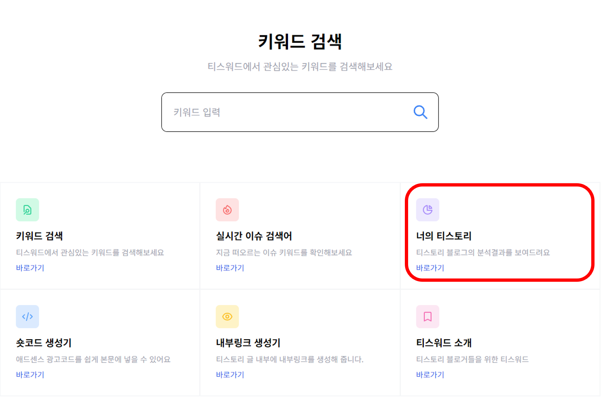This screenshot has height=409, width=616.
Task: Open 바로가기 under 티스워드 소개
Action: click(x=430, y=374)
